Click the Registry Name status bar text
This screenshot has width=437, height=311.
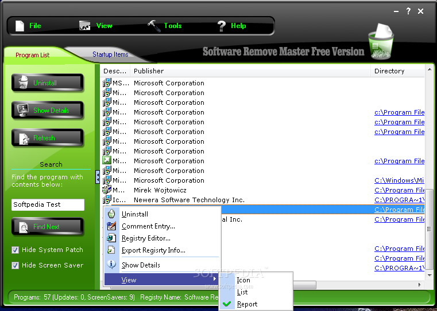[179, 297]
